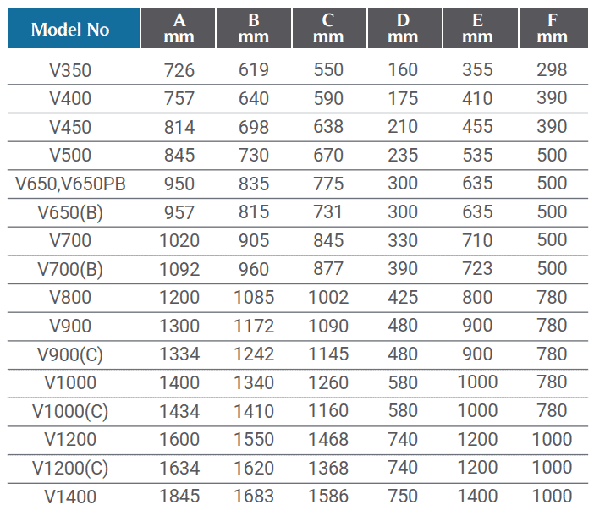The height and width of the screenshot is (527, 594).
Task: Select the V900(C) model label
Action: click(x=70, y=354)
